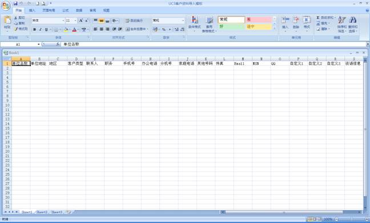Click the Merge and Center button
The width and height of the screenshot is (370, 223).
(x=137, y=29)
